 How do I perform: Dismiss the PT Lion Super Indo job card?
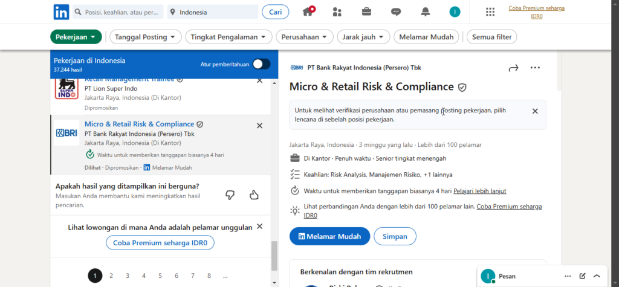pos(259,80)
